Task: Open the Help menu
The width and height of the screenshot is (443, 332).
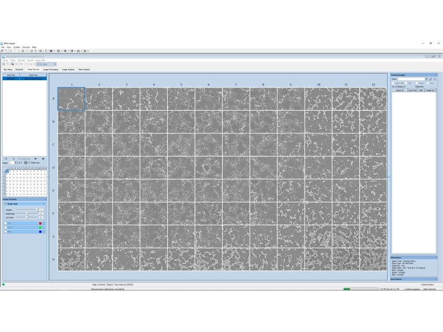Action: tap(34, 47)
